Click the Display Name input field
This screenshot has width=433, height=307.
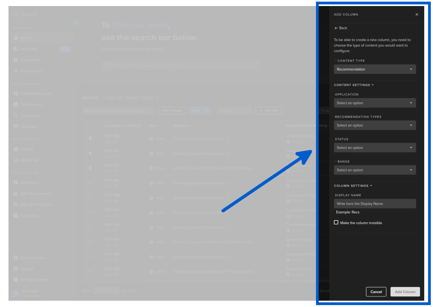coord(375,204)
